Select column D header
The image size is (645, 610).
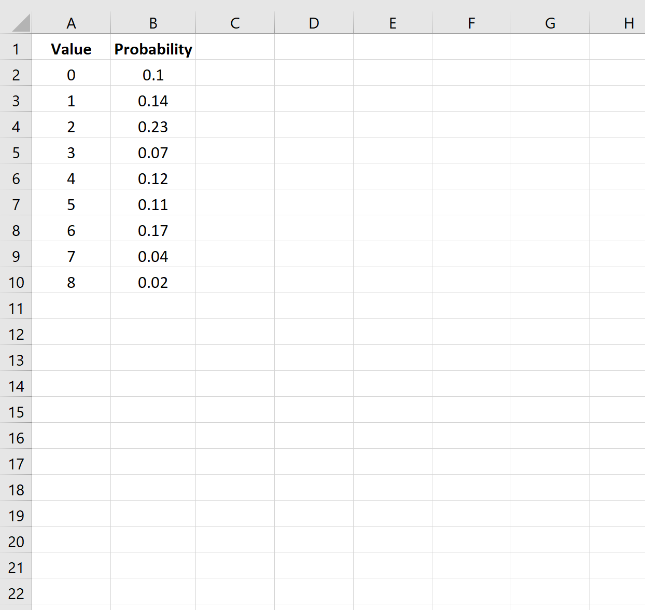point(314,23)
